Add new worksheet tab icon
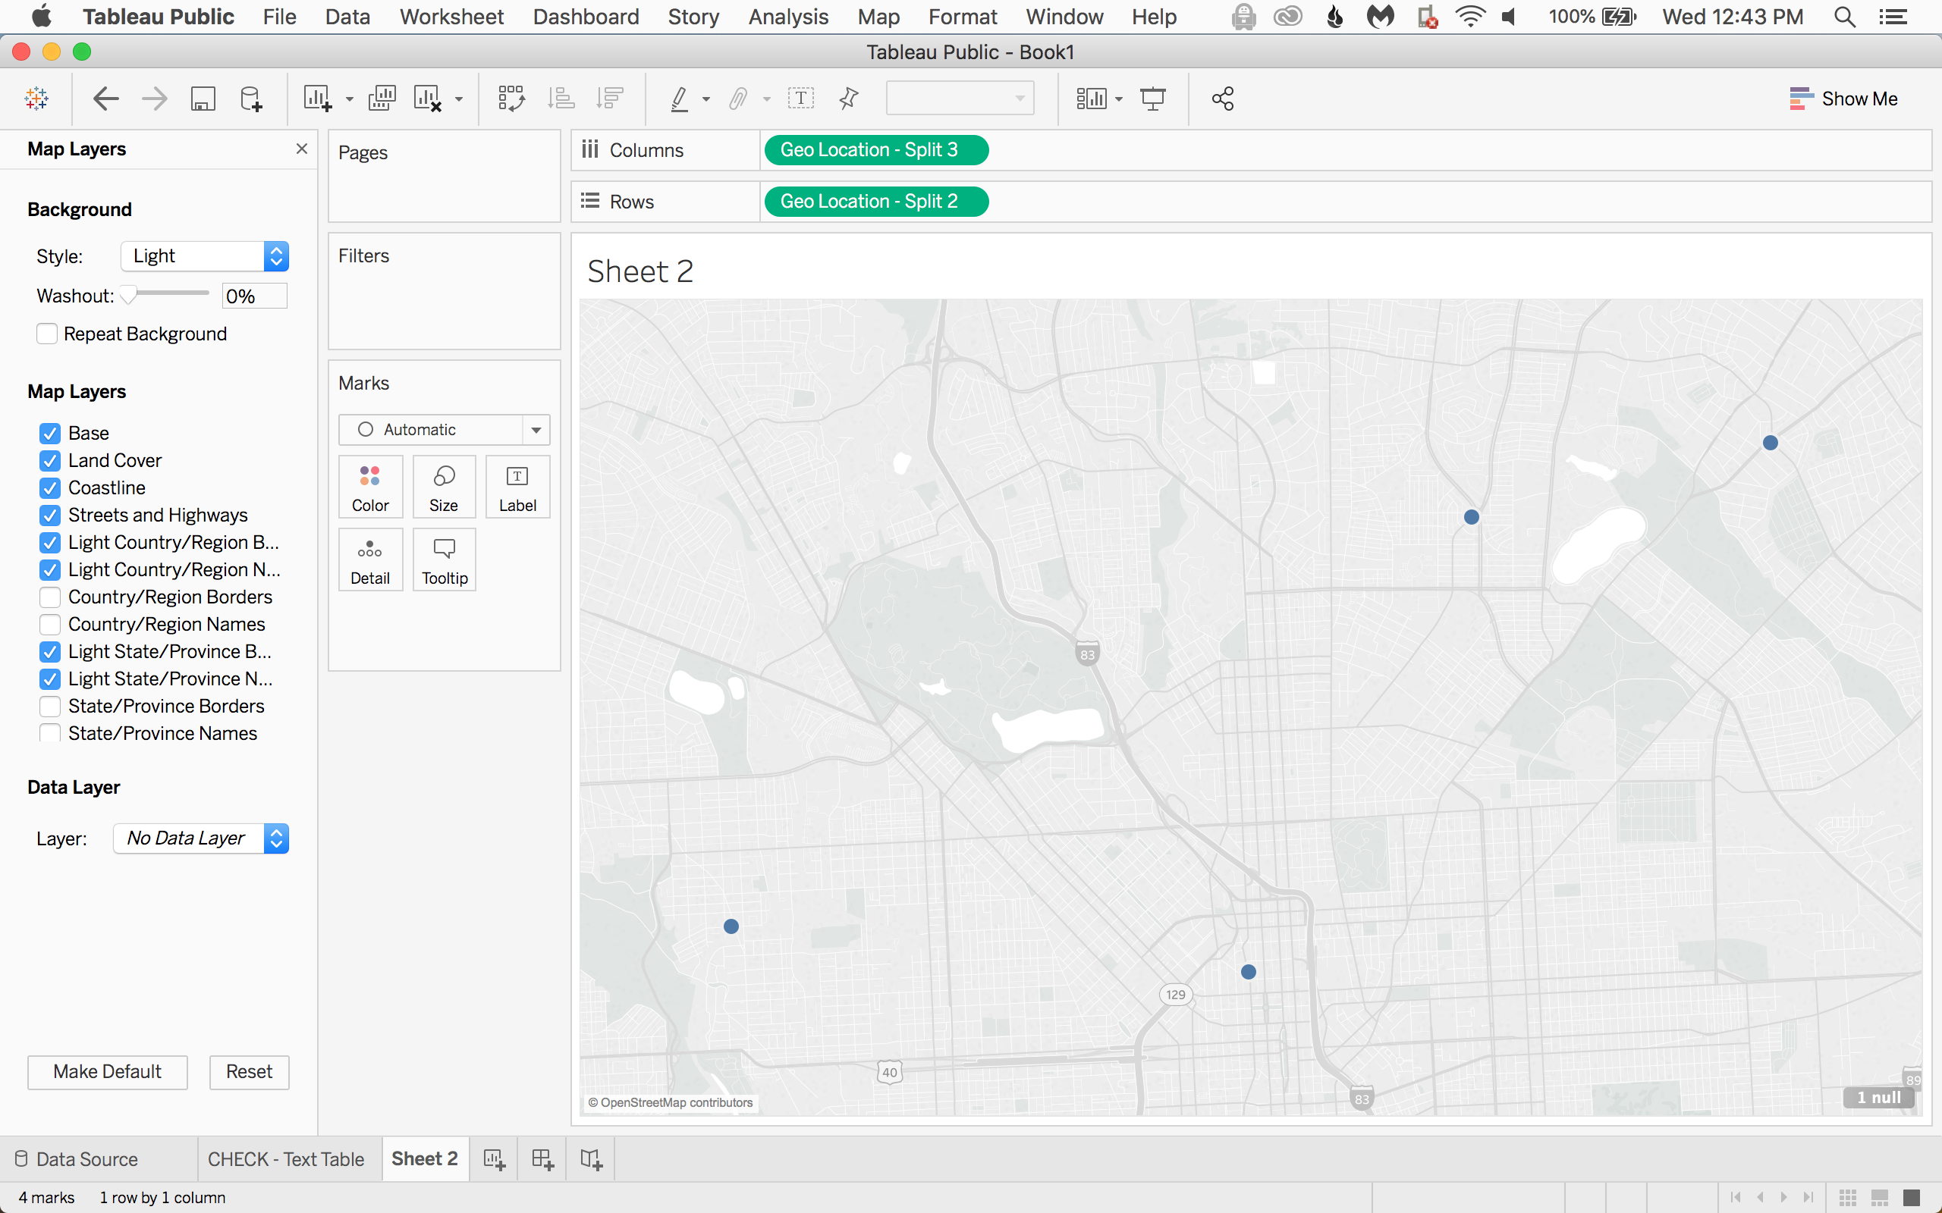The image size is (1942, 1213). pyautogui.click(x=495, y=1159)
